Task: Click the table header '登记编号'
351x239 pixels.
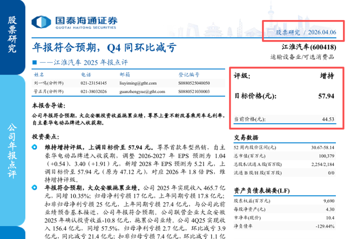Action: (188, 75)
